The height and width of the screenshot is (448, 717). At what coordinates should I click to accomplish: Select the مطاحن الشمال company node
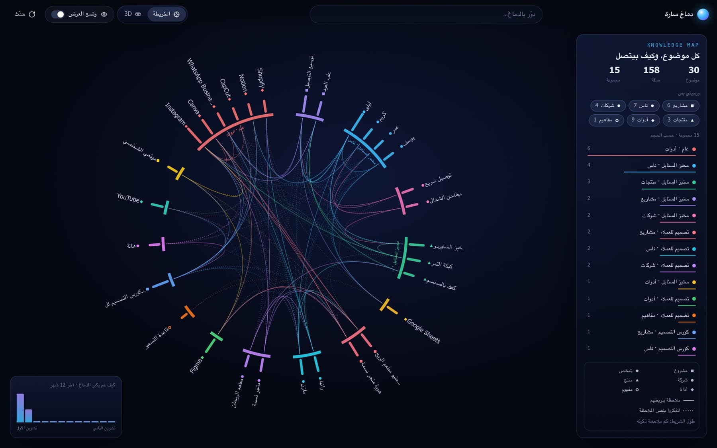[444, 197]
